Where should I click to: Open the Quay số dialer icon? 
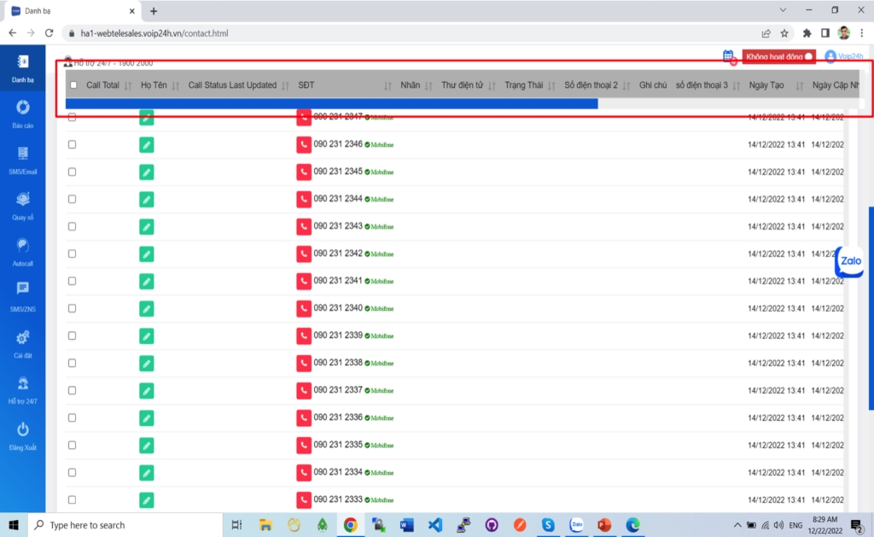click(x=23, y=200)
